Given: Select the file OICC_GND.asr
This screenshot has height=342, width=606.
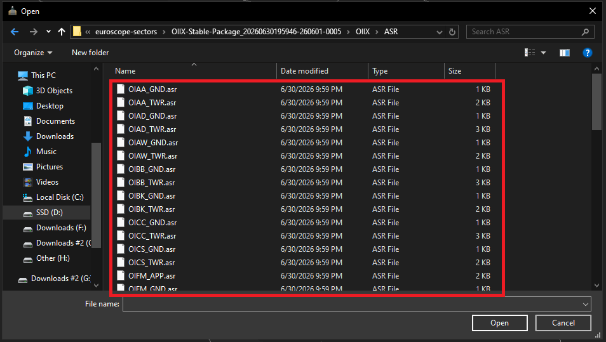Looking at the screenshot, I should point(152,222).
